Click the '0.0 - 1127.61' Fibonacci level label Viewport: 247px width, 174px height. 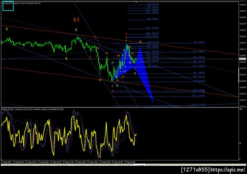(199, 42)
